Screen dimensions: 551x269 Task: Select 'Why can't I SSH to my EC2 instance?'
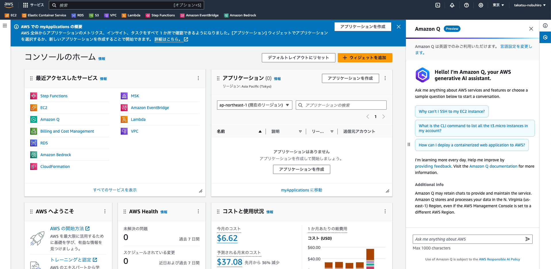point(452,111)
